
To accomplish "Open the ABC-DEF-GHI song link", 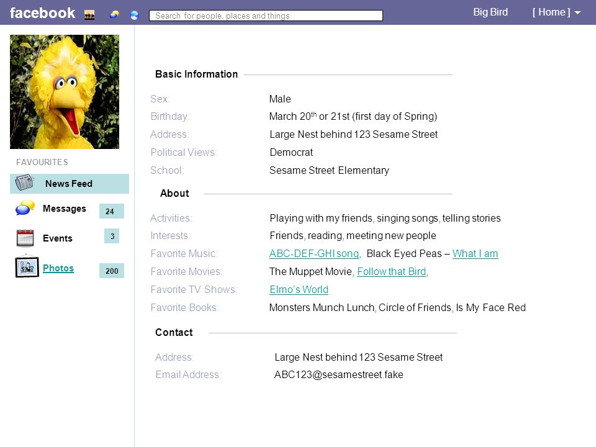I will pos(314,253).
